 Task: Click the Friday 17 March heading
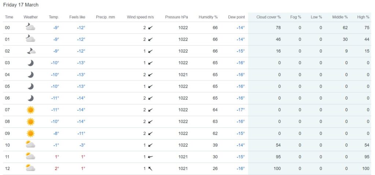(21, 5)
